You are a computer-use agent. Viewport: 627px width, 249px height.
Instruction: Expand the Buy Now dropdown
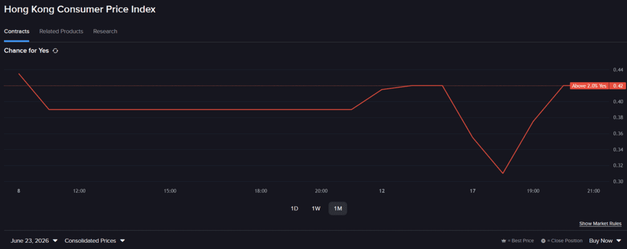click(x=605, y=240)
